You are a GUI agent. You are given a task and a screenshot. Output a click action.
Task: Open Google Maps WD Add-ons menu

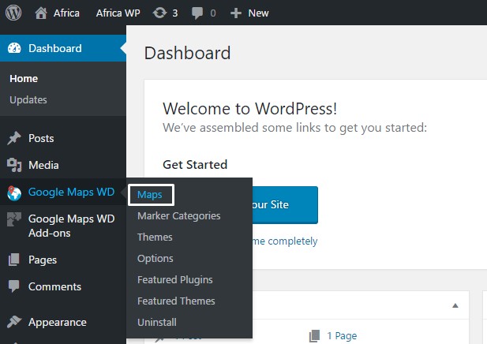[71, 226]
